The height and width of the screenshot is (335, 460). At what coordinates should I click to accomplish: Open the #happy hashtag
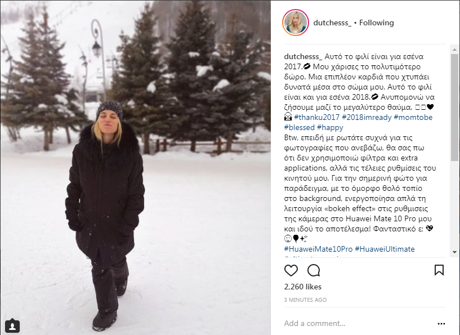click(330, 127)
